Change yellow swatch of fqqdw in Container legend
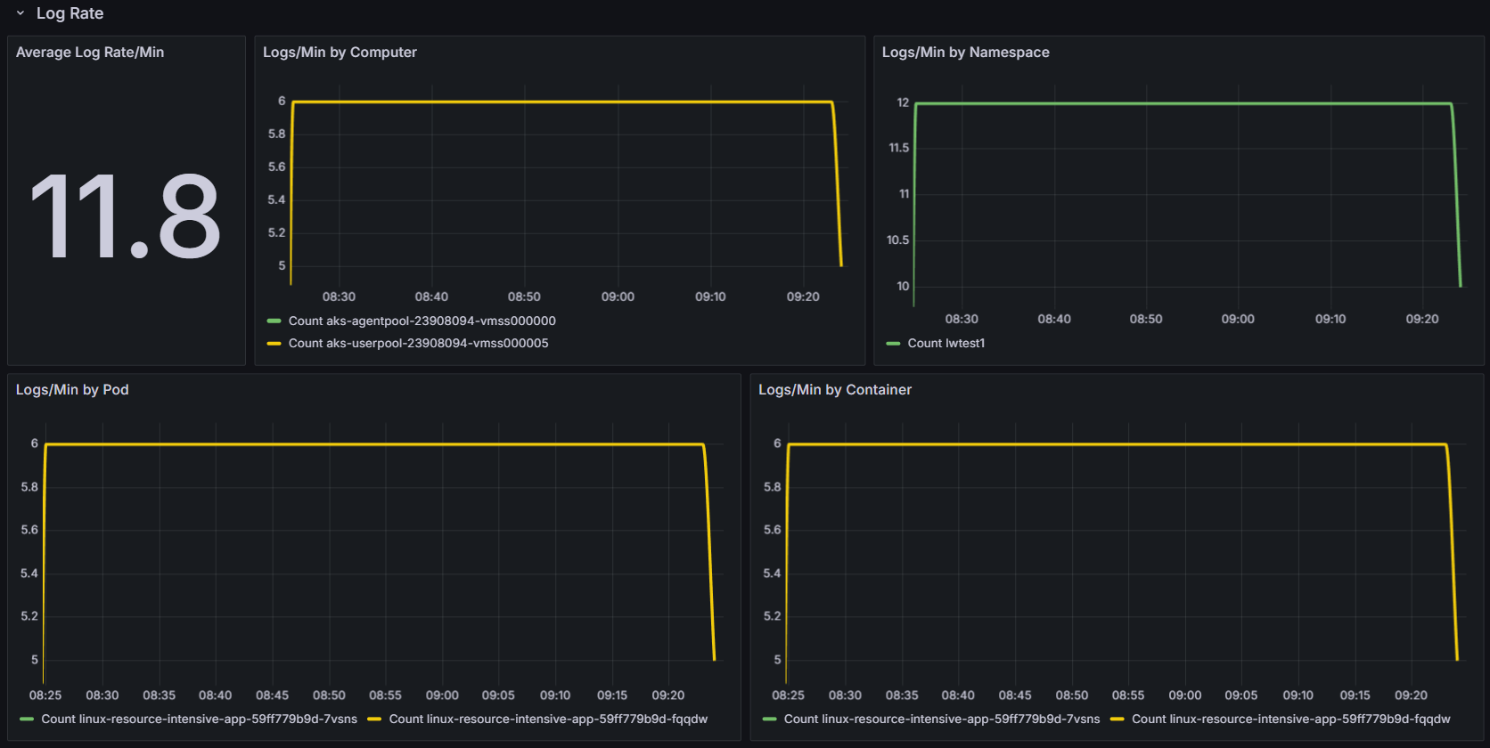Viewport: 1490px width, 748px height. click(x=1117, y=719)
